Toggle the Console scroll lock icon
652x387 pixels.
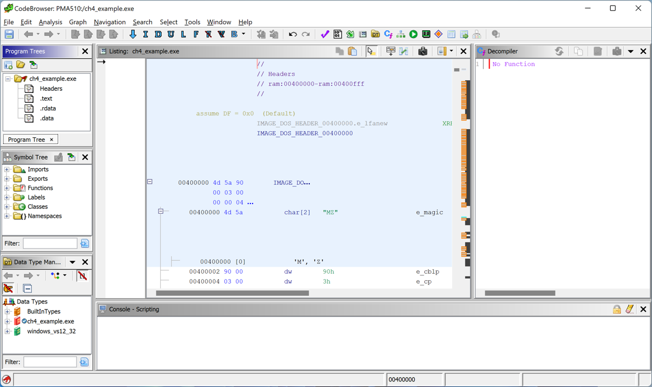[x=617, y=309]
